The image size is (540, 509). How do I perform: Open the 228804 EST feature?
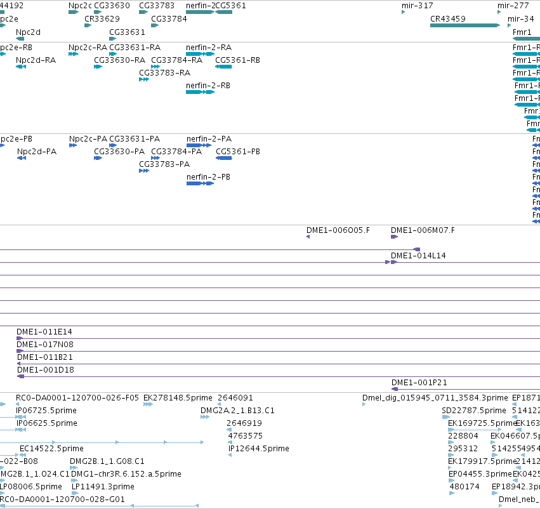451,442
